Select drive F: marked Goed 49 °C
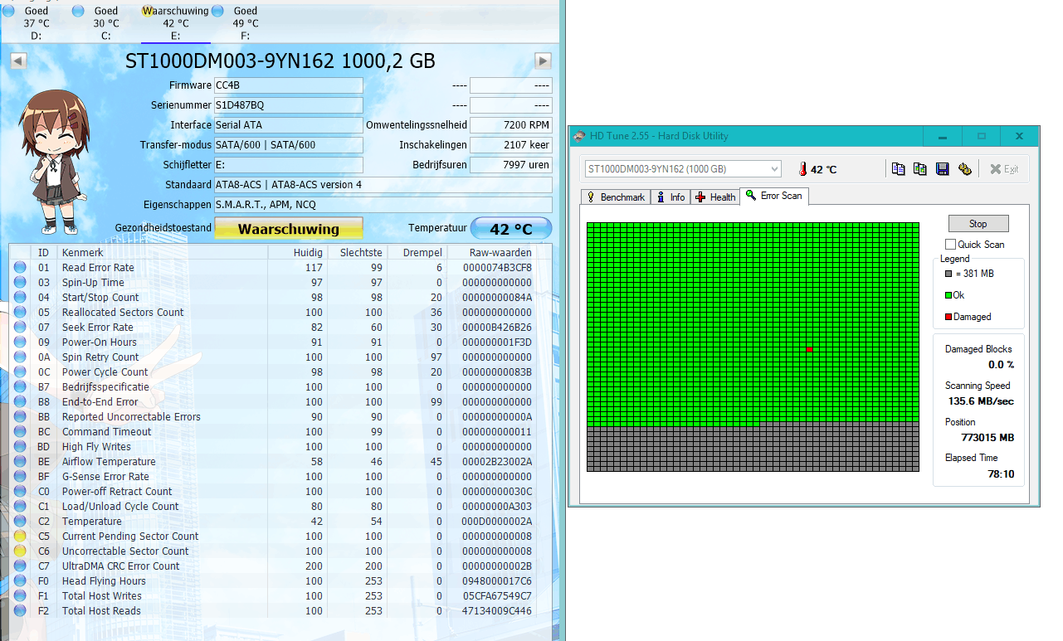1063x641 pixels. point(245,23)
